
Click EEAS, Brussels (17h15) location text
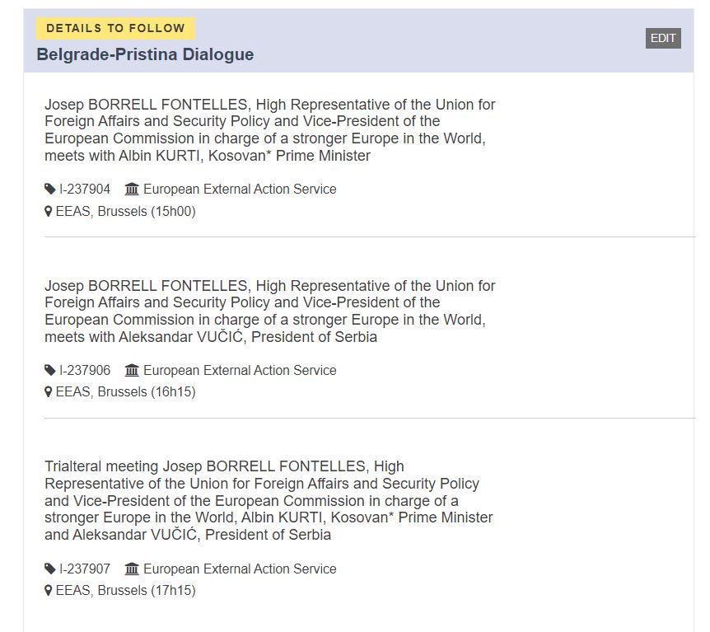[125, 590]
